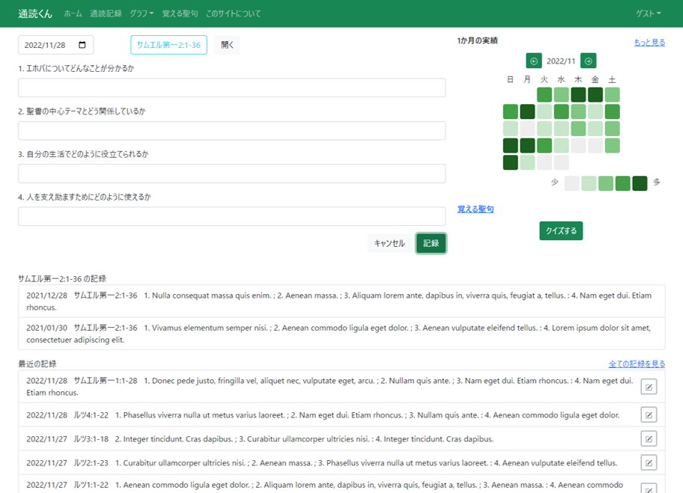The image size is (683, 493).
Task: Focus the エホバについて answer input field
Action: (x=231, y=88)
